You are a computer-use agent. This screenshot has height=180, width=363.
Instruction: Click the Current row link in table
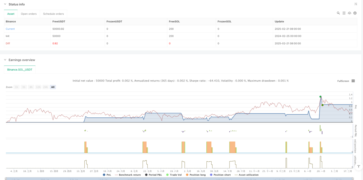click(x=10, y=29)
